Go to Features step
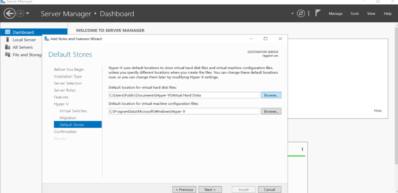The height and width of the screenshot is (193, 398). [61, 97]
